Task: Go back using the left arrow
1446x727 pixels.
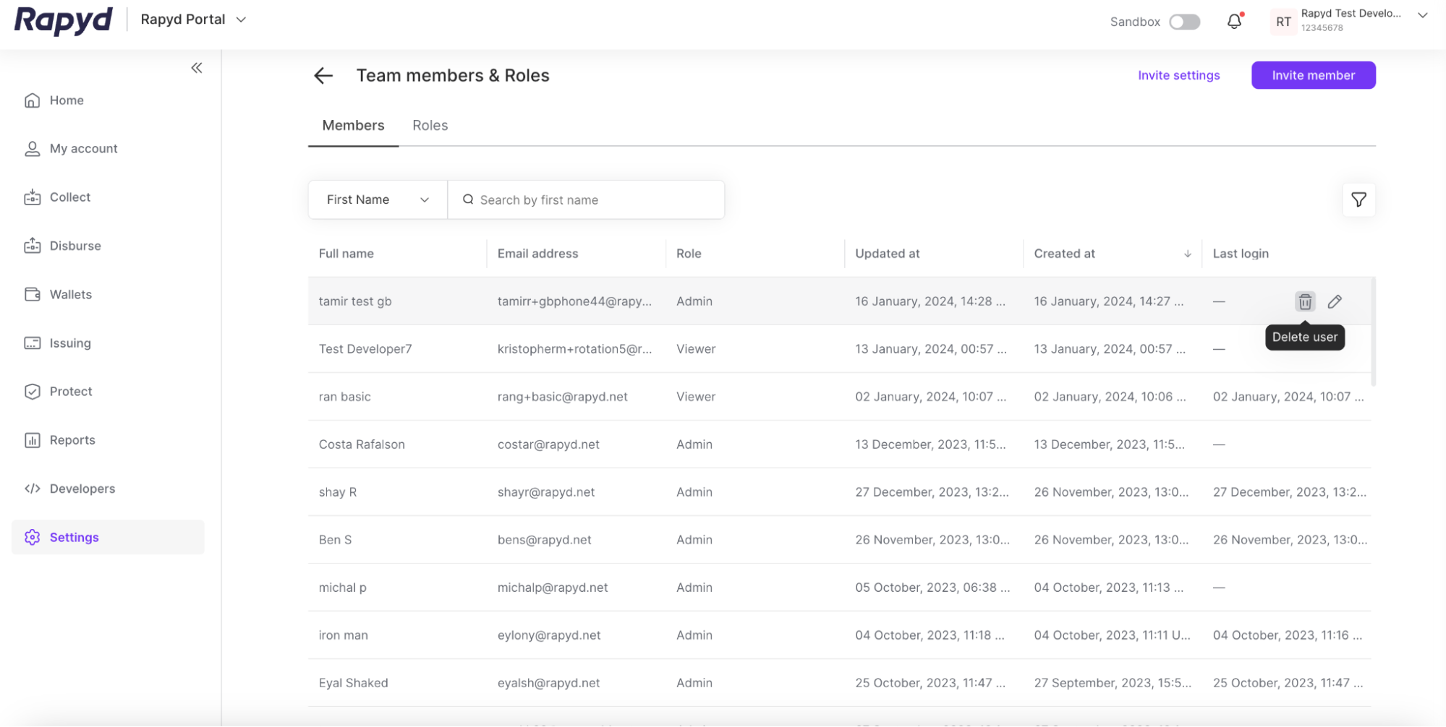Action: click(x=323, y=76)
